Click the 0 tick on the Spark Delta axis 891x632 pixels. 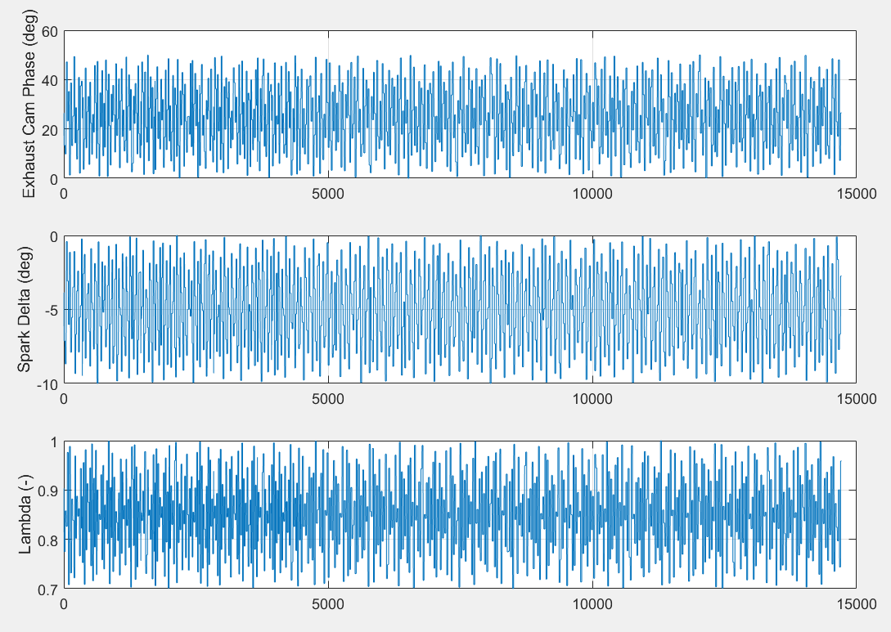coord(56,235)
